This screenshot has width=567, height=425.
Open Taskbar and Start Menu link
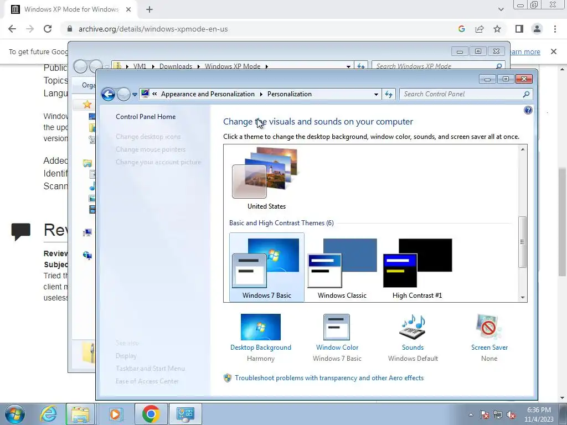151,368
